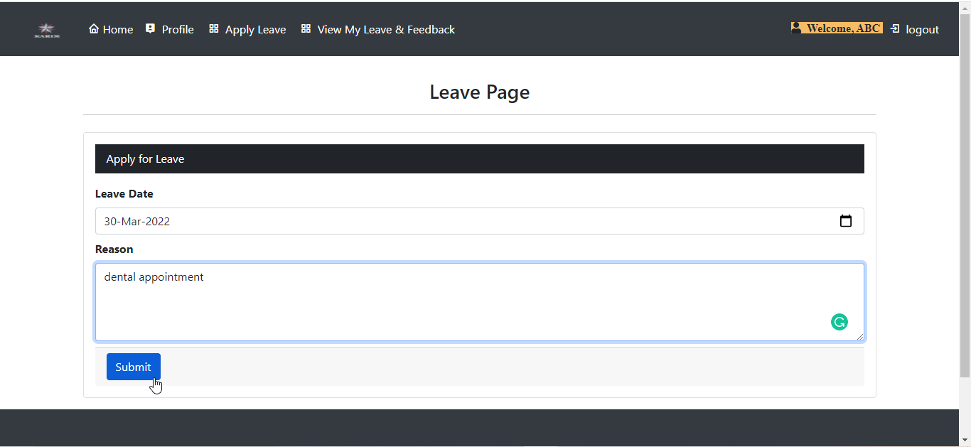This screenshot has width=971, height=447.
Task: Open the Profile page link
Action: point(177,29)
